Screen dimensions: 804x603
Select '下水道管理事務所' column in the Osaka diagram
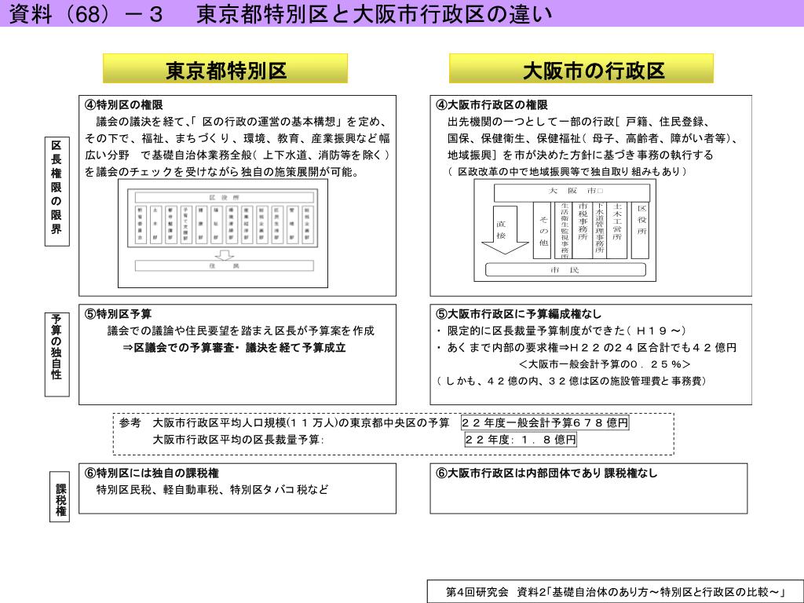(599, 230)
